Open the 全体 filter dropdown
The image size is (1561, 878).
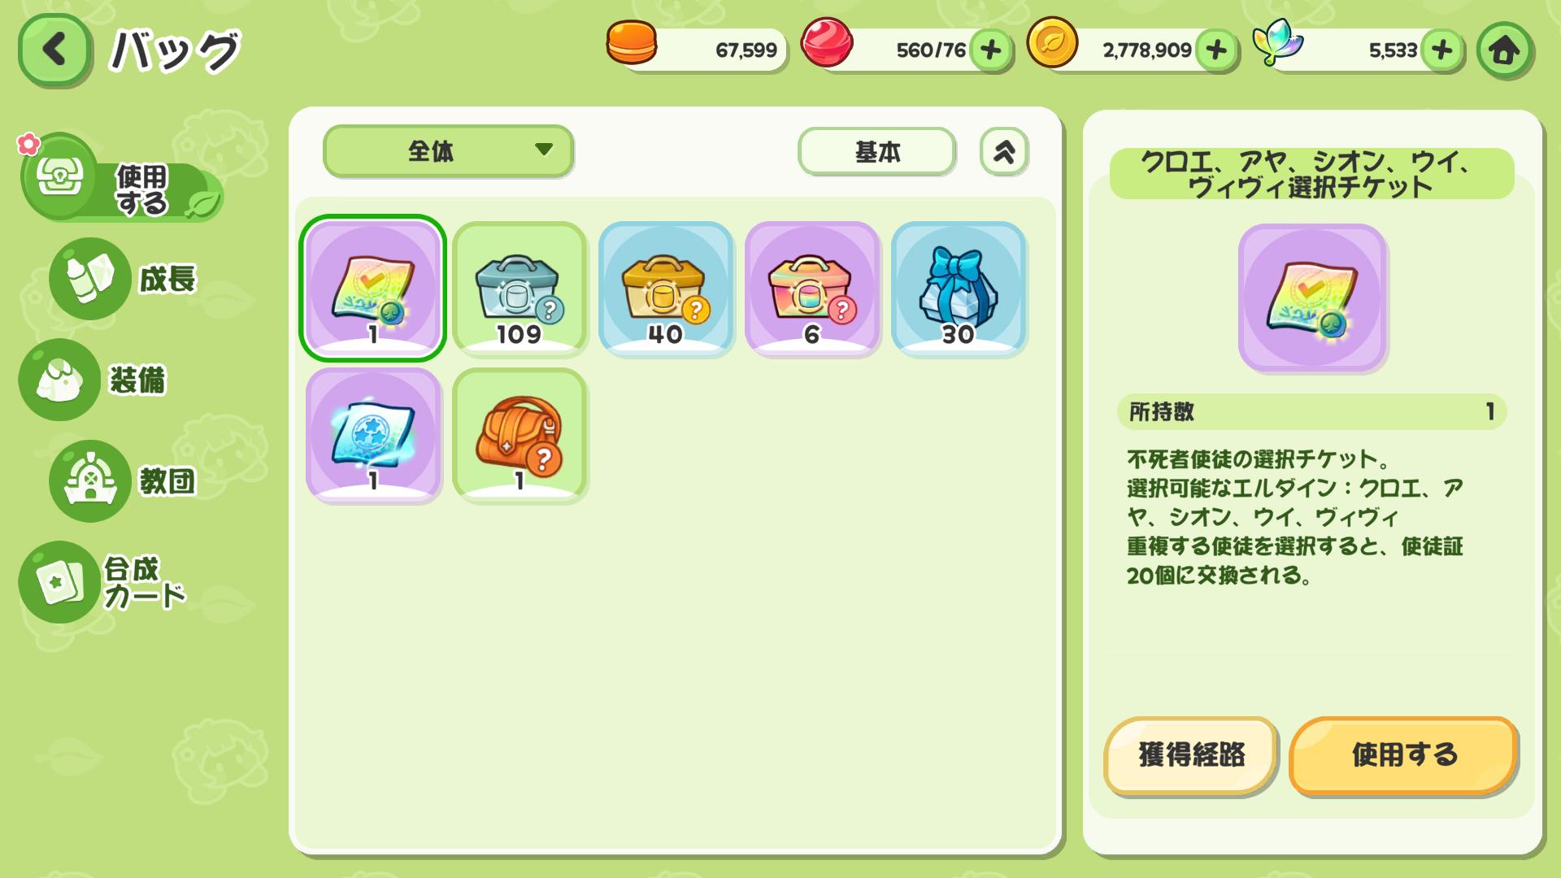(448, 150)
